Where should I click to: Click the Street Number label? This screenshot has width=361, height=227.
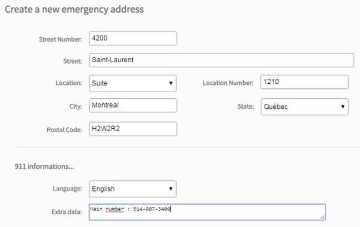(61, 39)
